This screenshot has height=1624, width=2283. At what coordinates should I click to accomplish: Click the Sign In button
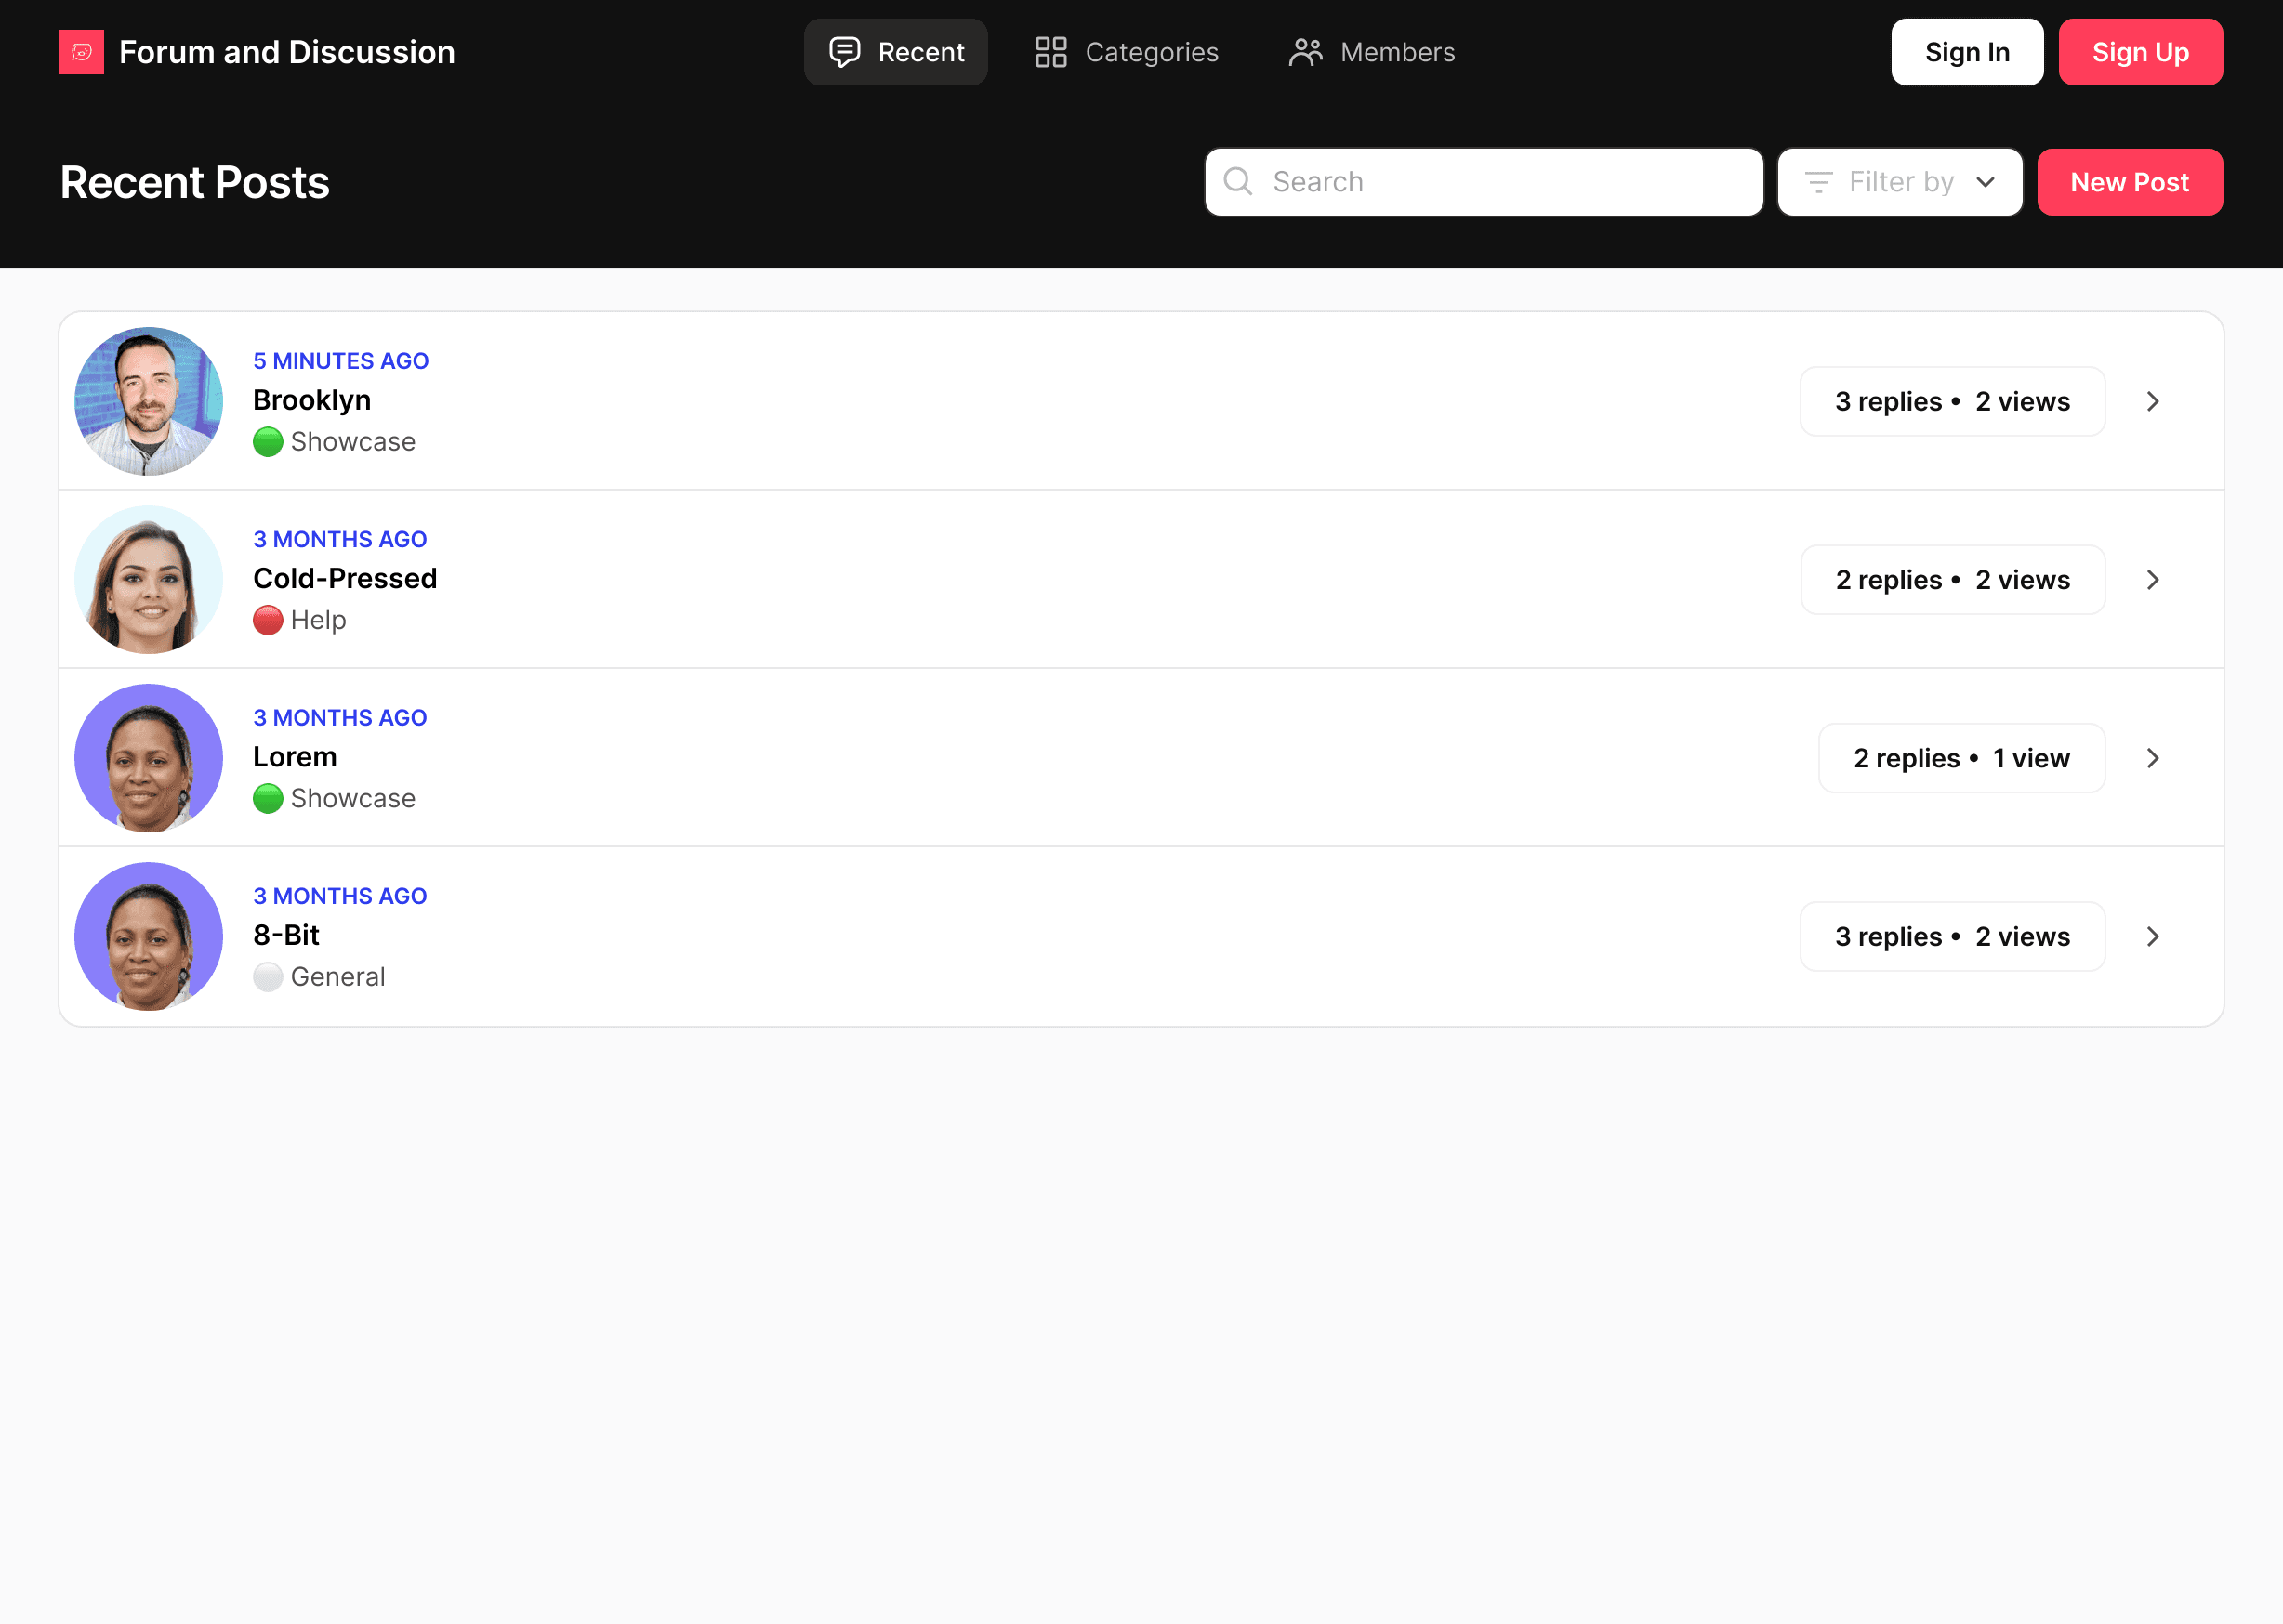point(1966,51)
